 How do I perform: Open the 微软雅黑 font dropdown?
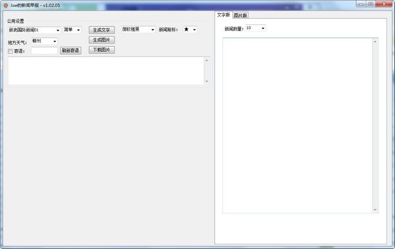[x=138, y=30]
